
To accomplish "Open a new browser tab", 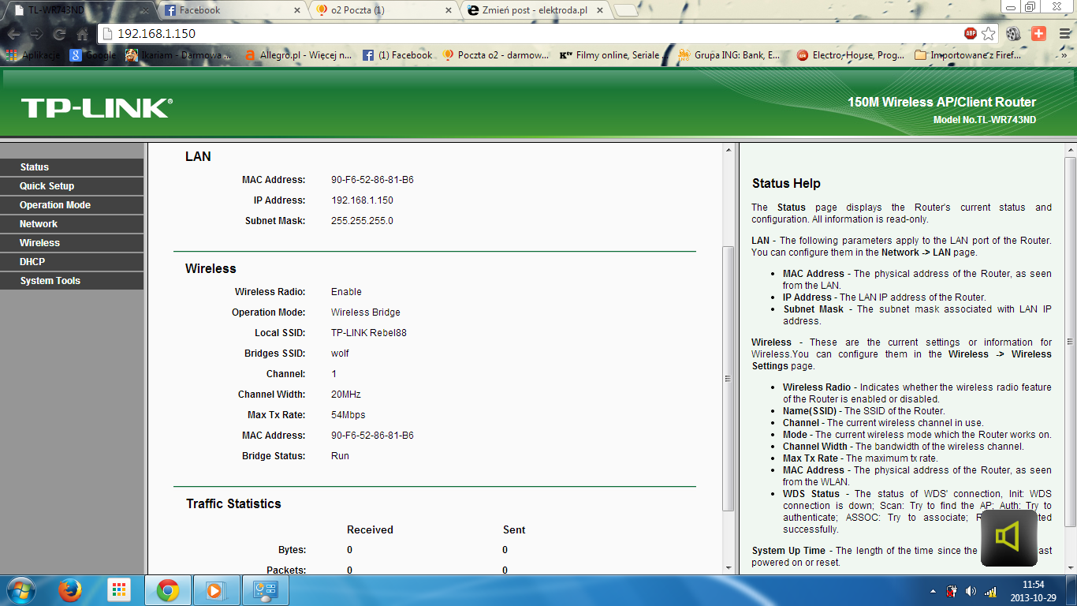I will 626,10.
